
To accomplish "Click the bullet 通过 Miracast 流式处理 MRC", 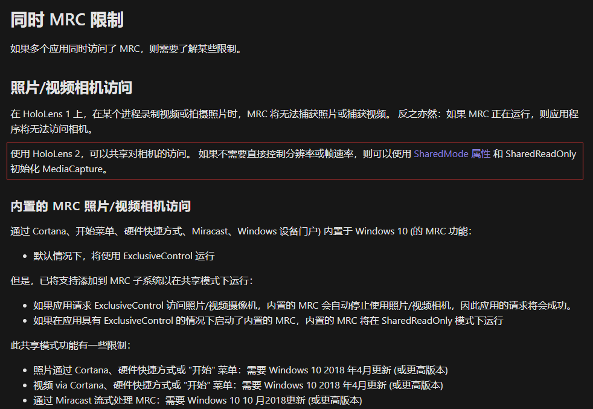I will click(x=197, y=400).
